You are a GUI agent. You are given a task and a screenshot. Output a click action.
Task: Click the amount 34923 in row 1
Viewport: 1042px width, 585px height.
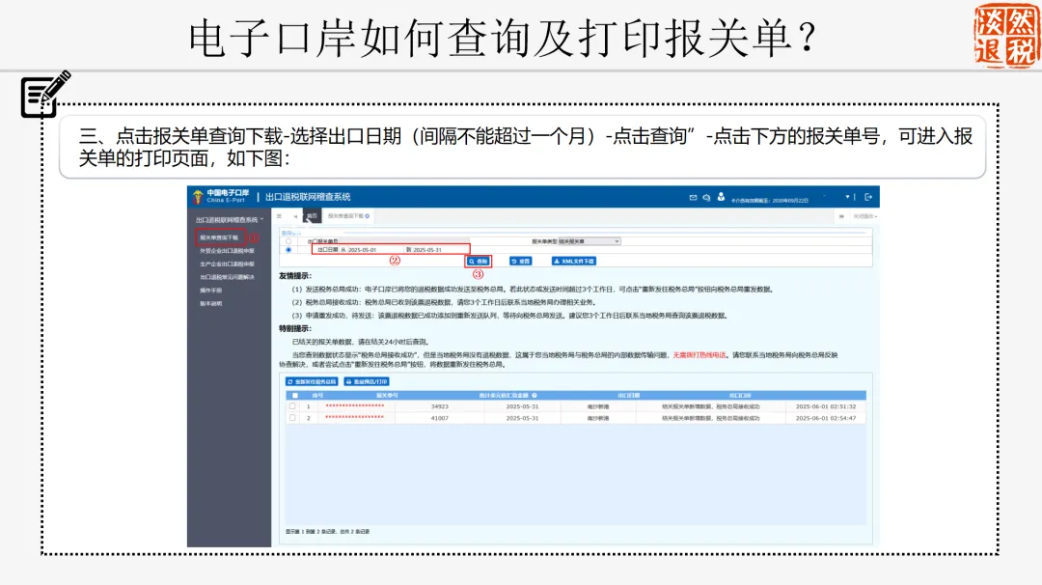click(440, 406)
